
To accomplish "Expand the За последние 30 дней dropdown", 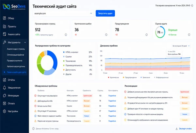I will [x=181, y=46].
